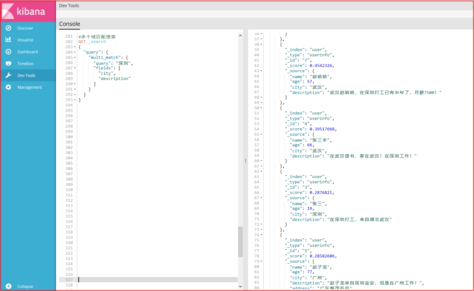This screenshot has width=474, height=291.
Task: Click the description 在武汉读书，家在武汉！在深圳工作！
Action: [x=372, y=156]
